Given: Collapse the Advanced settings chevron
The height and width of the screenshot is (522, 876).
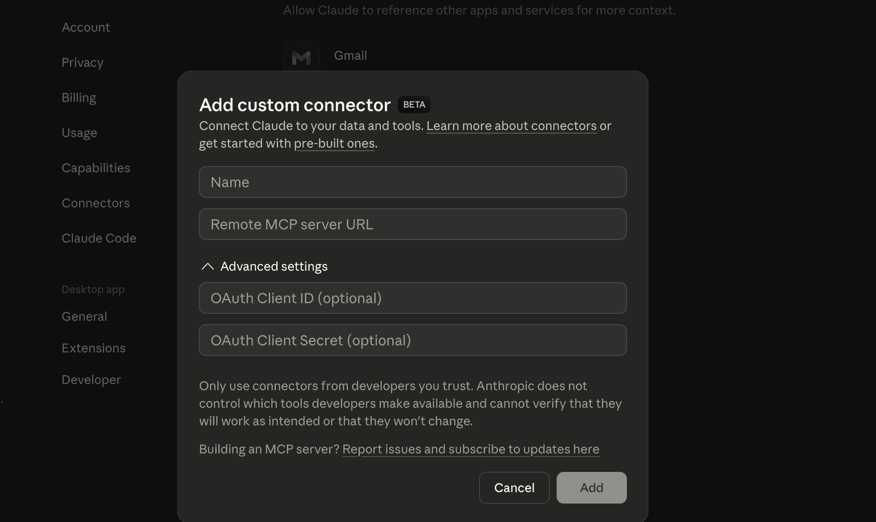Looking at the screenshot, I should [207, 266].
